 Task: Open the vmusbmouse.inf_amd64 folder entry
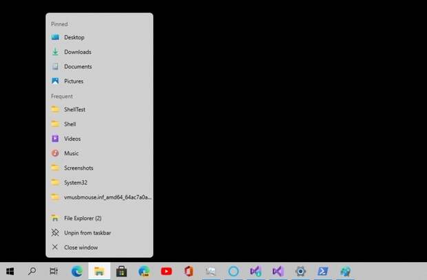[x=99, y=197]
